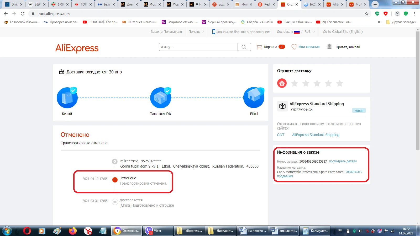The width and height of the screenshot is (420, 236).
Task: Click Go to Global Site (English)
Action: [x=343, y=32]
